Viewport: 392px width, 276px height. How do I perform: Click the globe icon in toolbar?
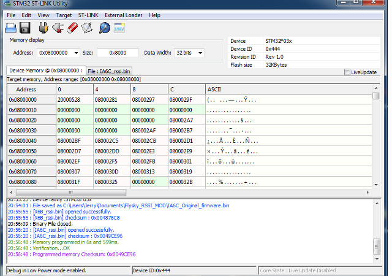pos(105,28)
